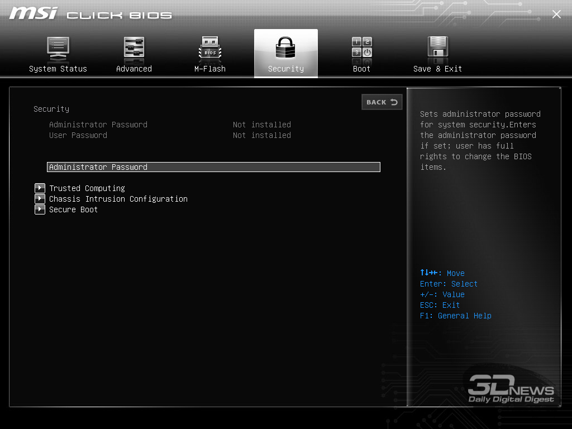
Task: Click the System Status monitor icon
Action: coord(58,48)
